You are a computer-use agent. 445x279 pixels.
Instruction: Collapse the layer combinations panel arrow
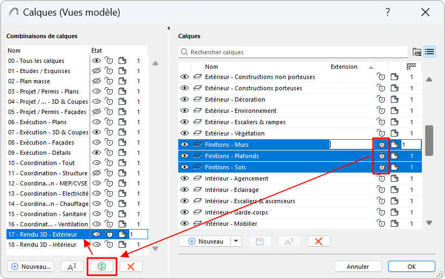[x=169, y=28]
